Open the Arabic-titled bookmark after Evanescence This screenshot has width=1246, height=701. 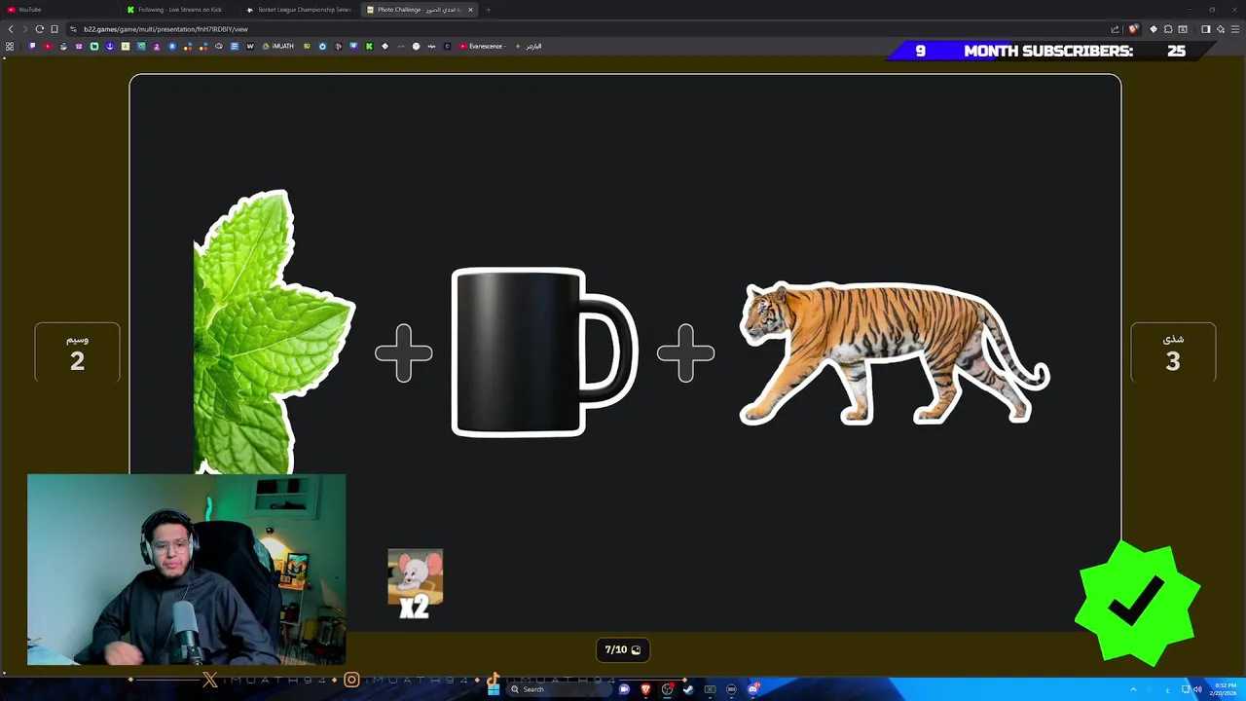pos(529,46)
